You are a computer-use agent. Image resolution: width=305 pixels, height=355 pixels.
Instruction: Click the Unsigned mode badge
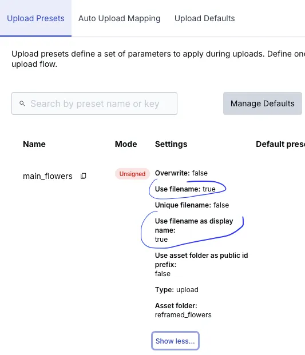(132, 174)
